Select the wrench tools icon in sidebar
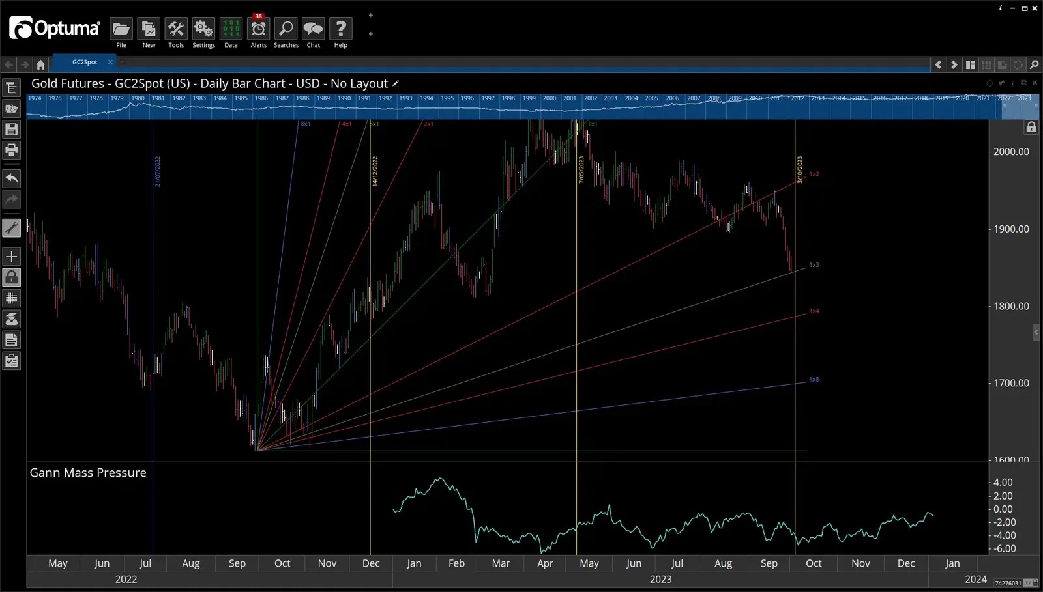The image size is (1043, 592). 11,228
